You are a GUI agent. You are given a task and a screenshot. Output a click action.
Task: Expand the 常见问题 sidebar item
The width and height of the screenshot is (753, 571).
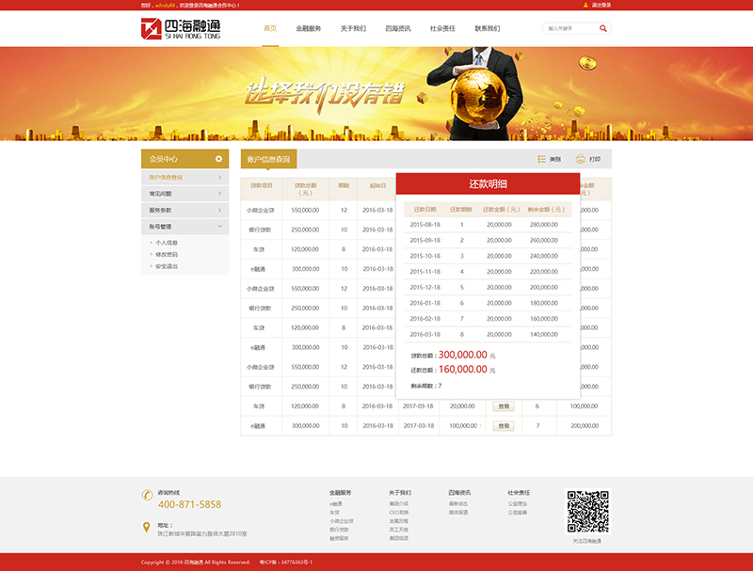coord(184,194)
